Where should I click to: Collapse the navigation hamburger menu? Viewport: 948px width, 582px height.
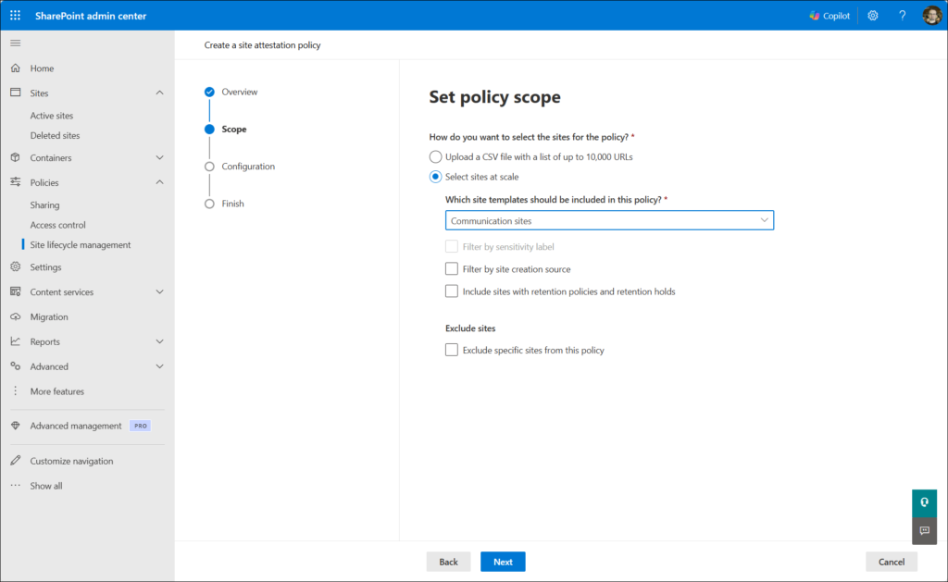point(15,43)
